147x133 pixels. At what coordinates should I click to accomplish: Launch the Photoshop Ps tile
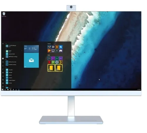49,58
